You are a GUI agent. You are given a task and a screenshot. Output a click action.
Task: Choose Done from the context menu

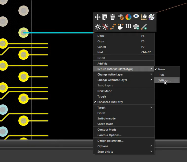(x=124, y=36)
